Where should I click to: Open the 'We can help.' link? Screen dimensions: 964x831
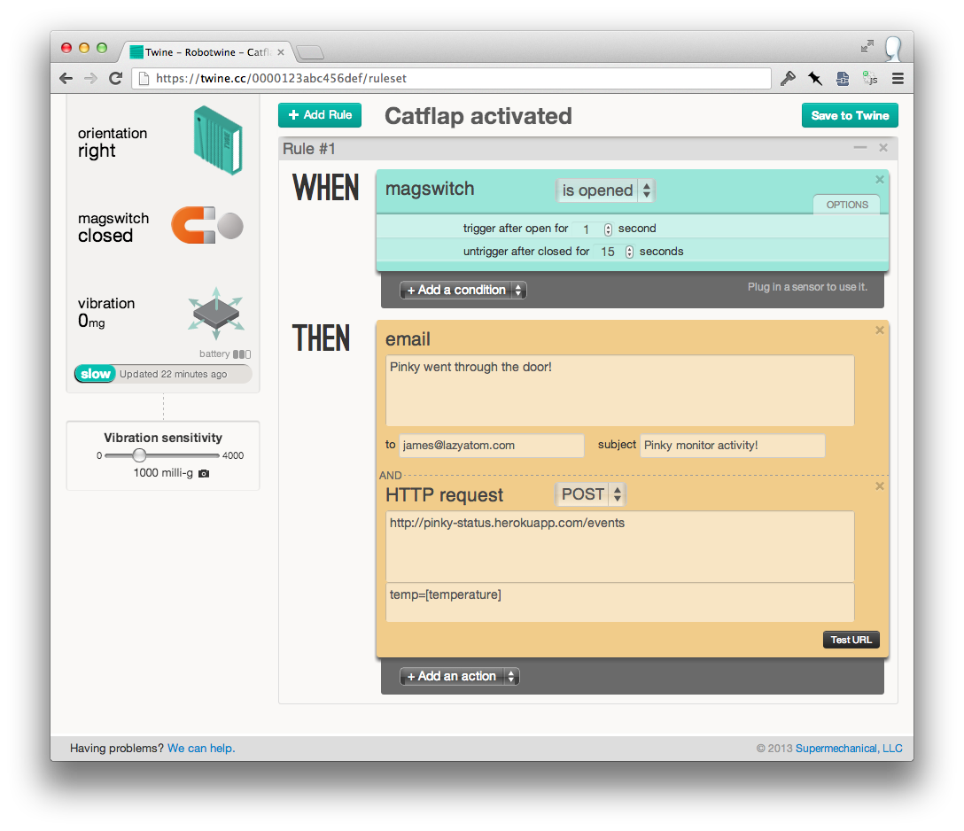click(201, 748)
